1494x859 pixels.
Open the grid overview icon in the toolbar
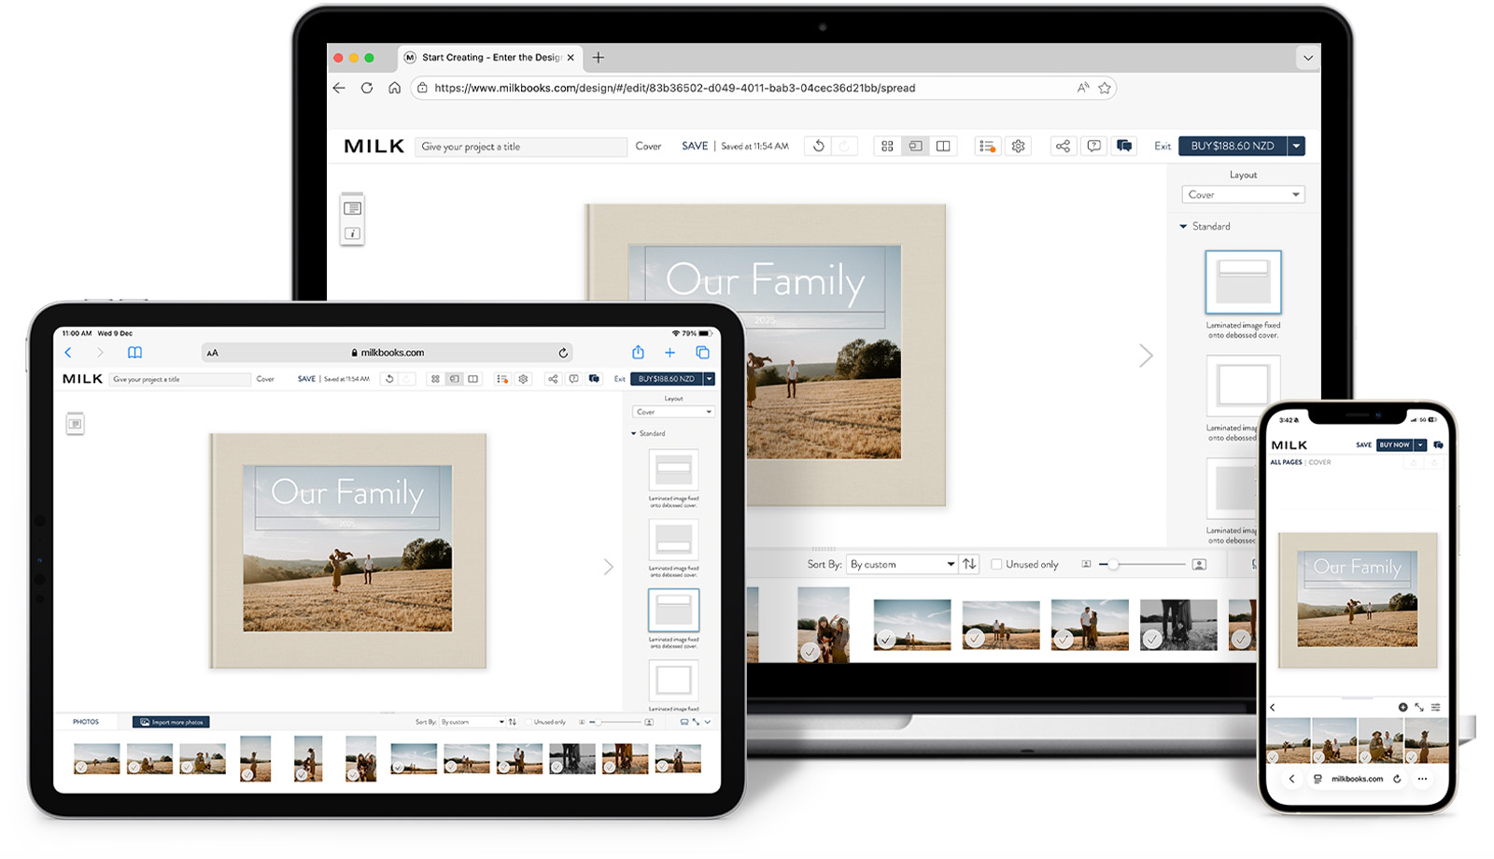(x=888, y=146)
